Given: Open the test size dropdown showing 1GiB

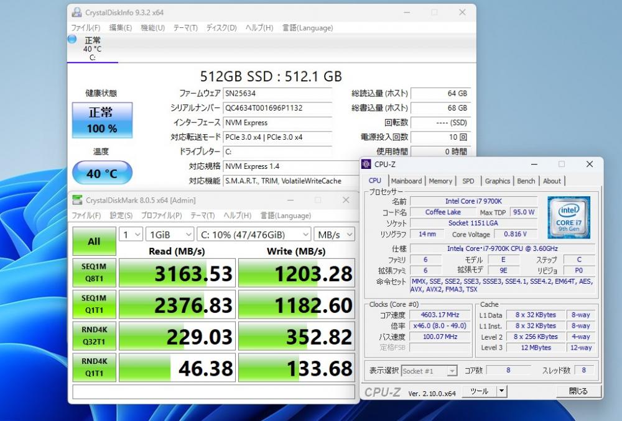Looking at the screenshot, I should point(170,235).
